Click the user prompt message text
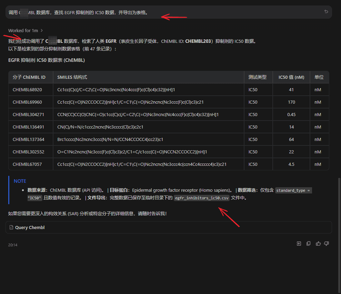This screenshot has height=294, width=341. 78,12
